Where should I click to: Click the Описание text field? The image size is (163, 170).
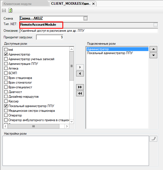tap(89, 31)
